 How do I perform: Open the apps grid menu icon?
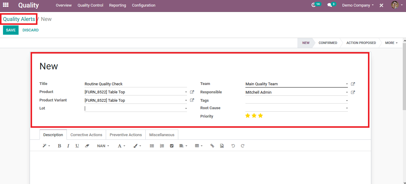click(6, 5)
